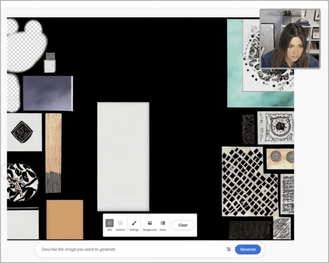The width and height of the screenshot is (329, 263).
Task: Open prompt settings sliders icon
Action: pyautogui.click(x=229, y=249)
